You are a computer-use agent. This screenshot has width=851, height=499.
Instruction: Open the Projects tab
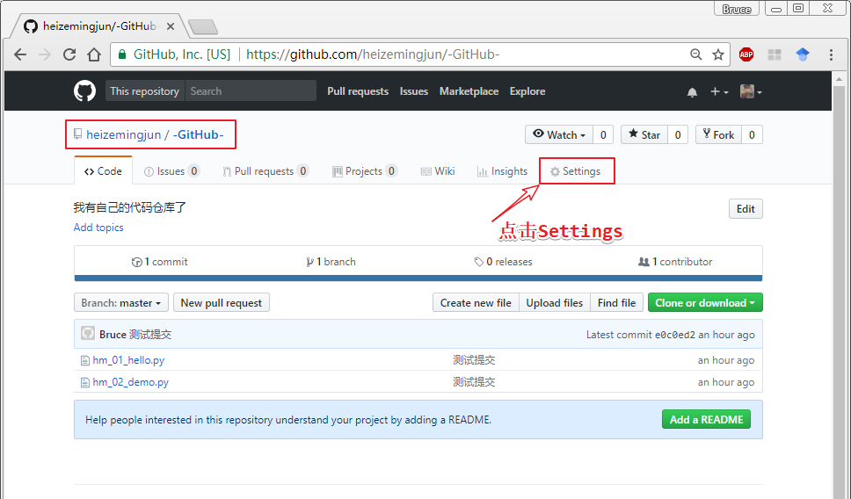tap(365, 170)
